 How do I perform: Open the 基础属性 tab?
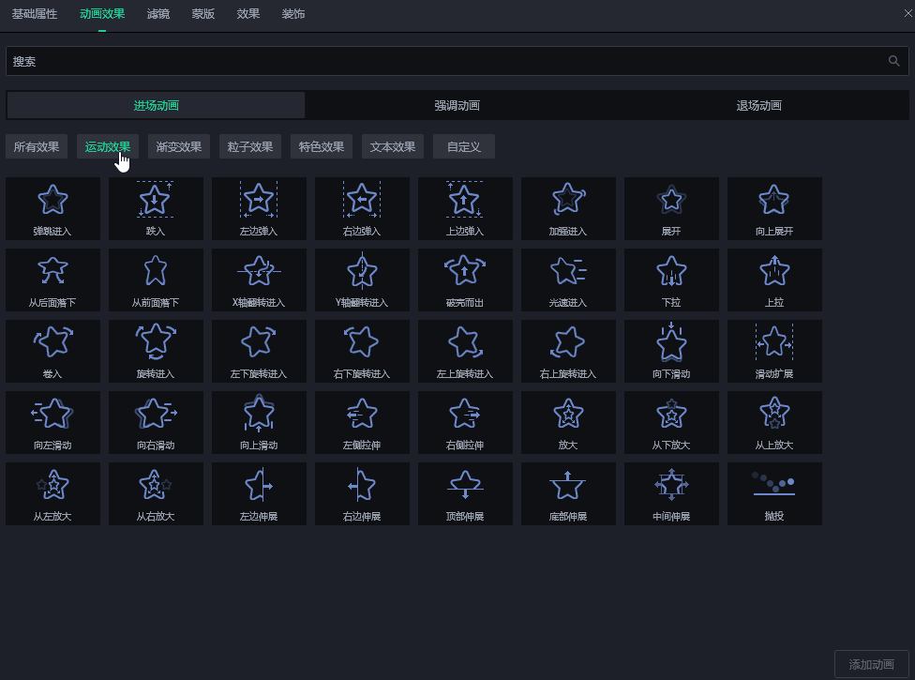(35, 14)
